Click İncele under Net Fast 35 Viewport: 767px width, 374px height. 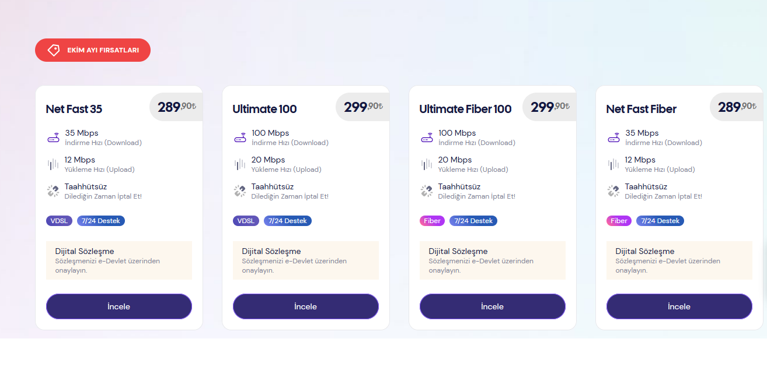[119, 306]
